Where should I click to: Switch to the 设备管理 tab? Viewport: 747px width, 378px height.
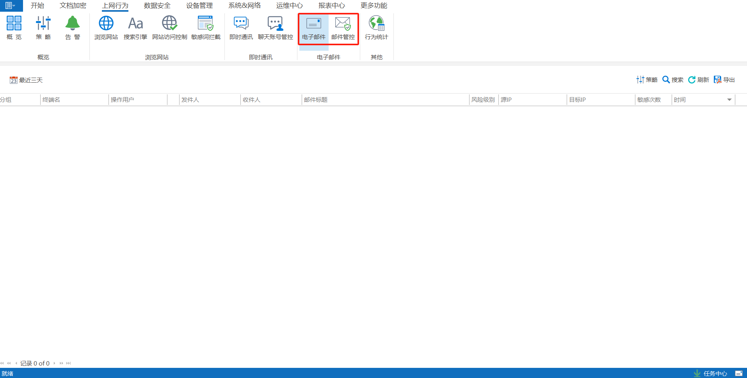click(x=199, y=5)
